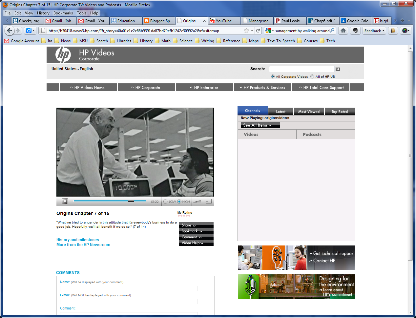This screenshot has height=318, width=416.
Task: Click the blue d toolbar dropdown button
Action: tap(30, 31)
